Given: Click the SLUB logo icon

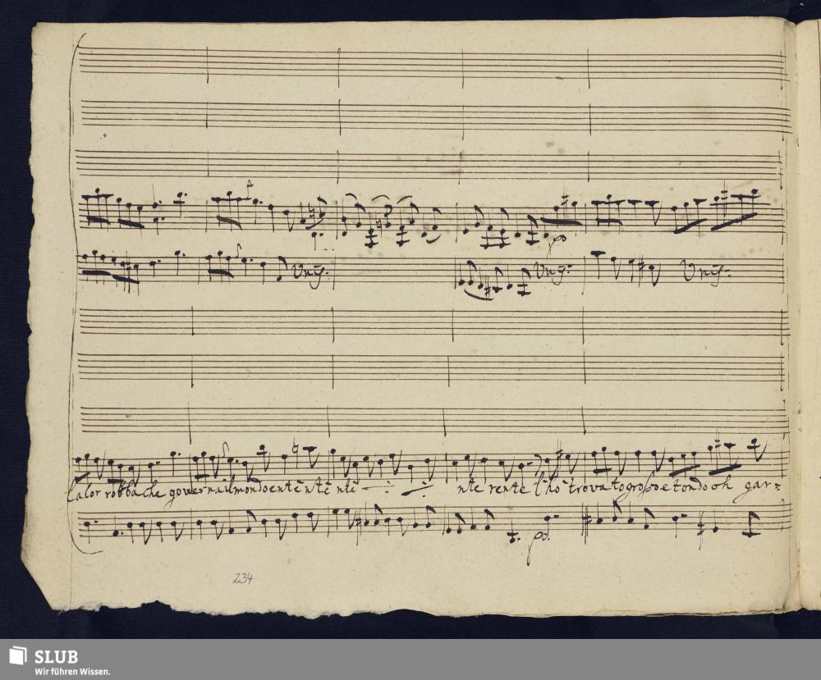Looking at the screenshot, I should [16, 658].
